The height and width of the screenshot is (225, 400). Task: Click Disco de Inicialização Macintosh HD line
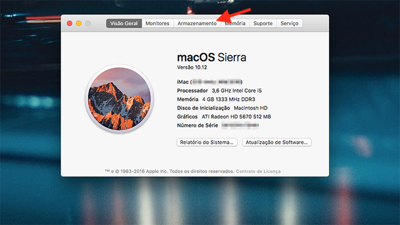(x=222, y=108)
